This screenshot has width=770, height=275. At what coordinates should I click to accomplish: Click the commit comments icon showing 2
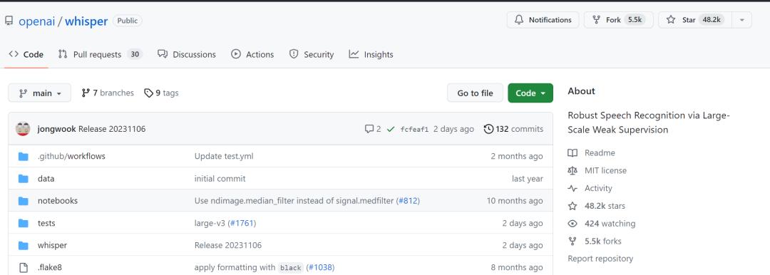(x=373, y=129)
